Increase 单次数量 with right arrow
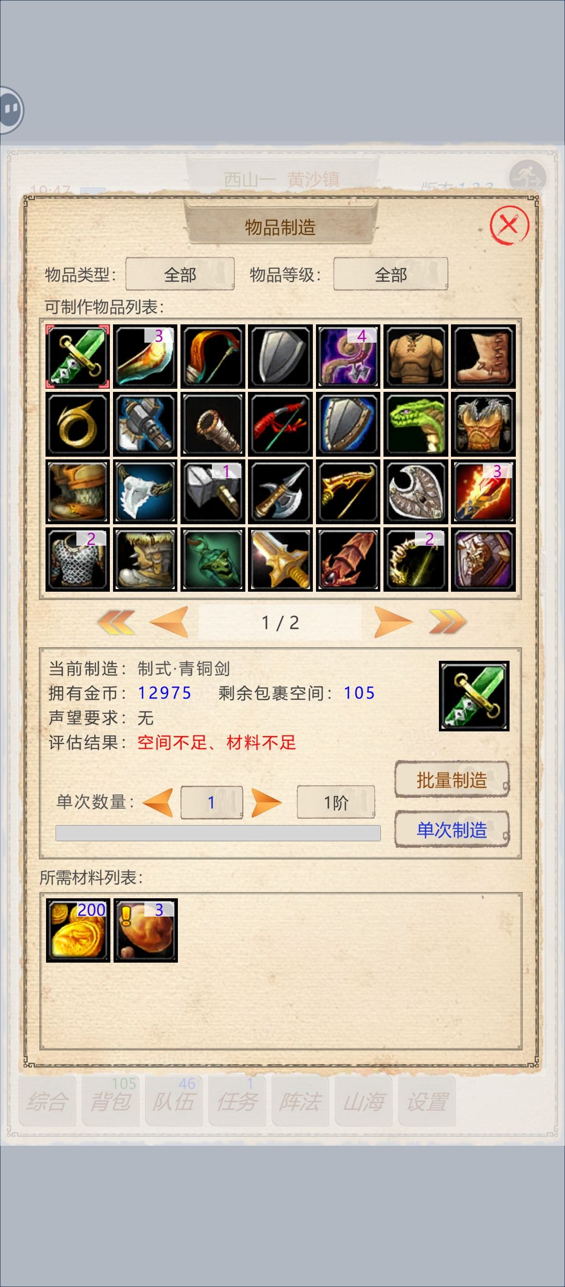Viewport: 565px width, 1287px height. click(266, 803)
